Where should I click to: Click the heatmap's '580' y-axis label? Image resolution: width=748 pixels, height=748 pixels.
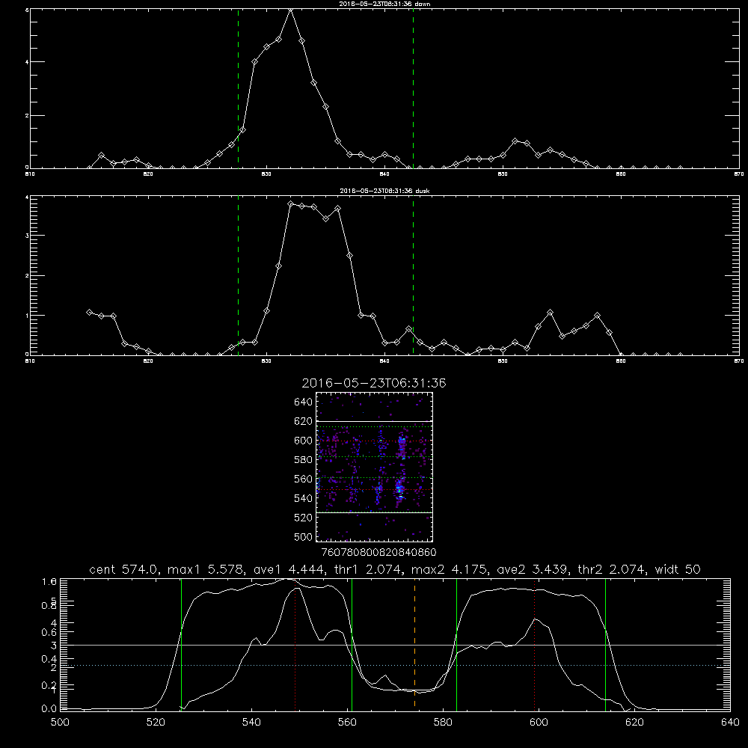pos(304,460)
